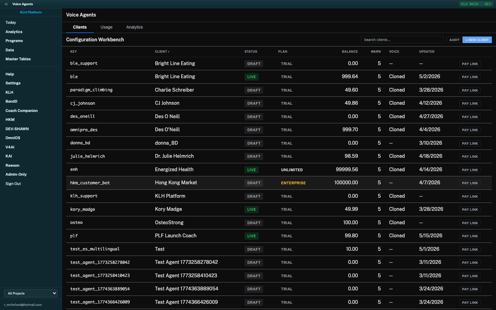
Task: Select the Hong Kong Market client name
Action: 176,183
